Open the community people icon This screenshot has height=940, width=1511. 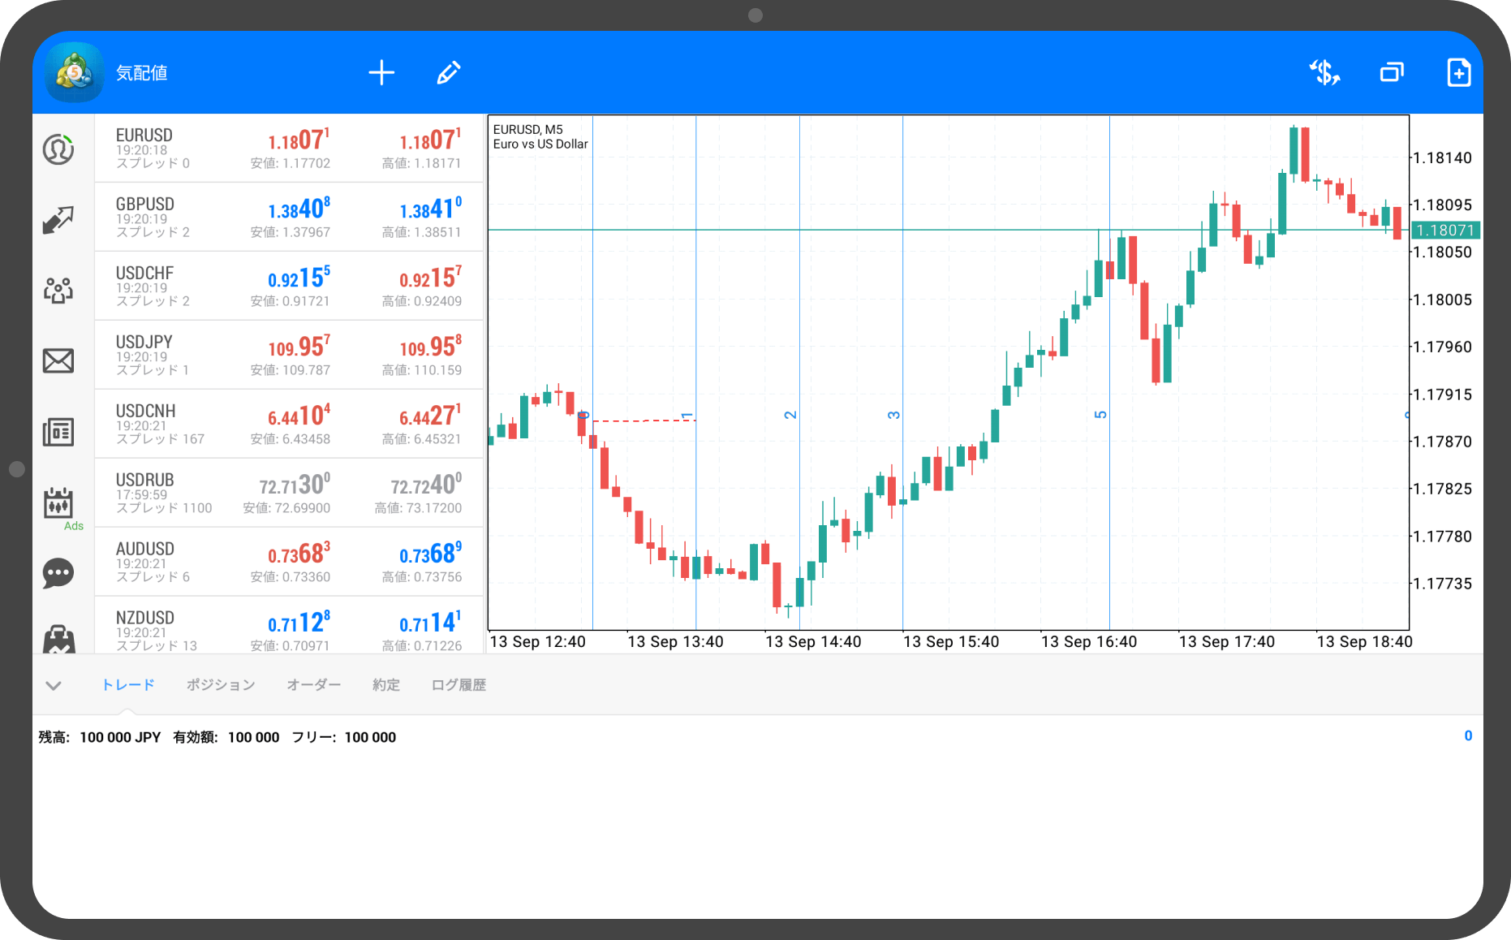(58, 290)
